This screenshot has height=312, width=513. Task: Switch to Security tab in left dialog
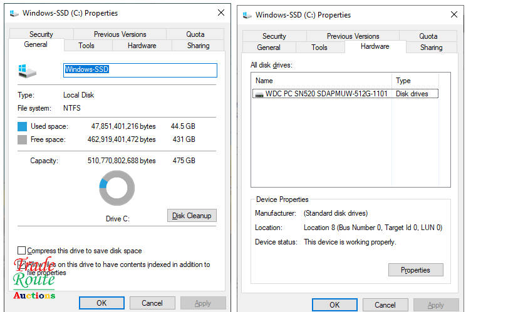(41, 34)
